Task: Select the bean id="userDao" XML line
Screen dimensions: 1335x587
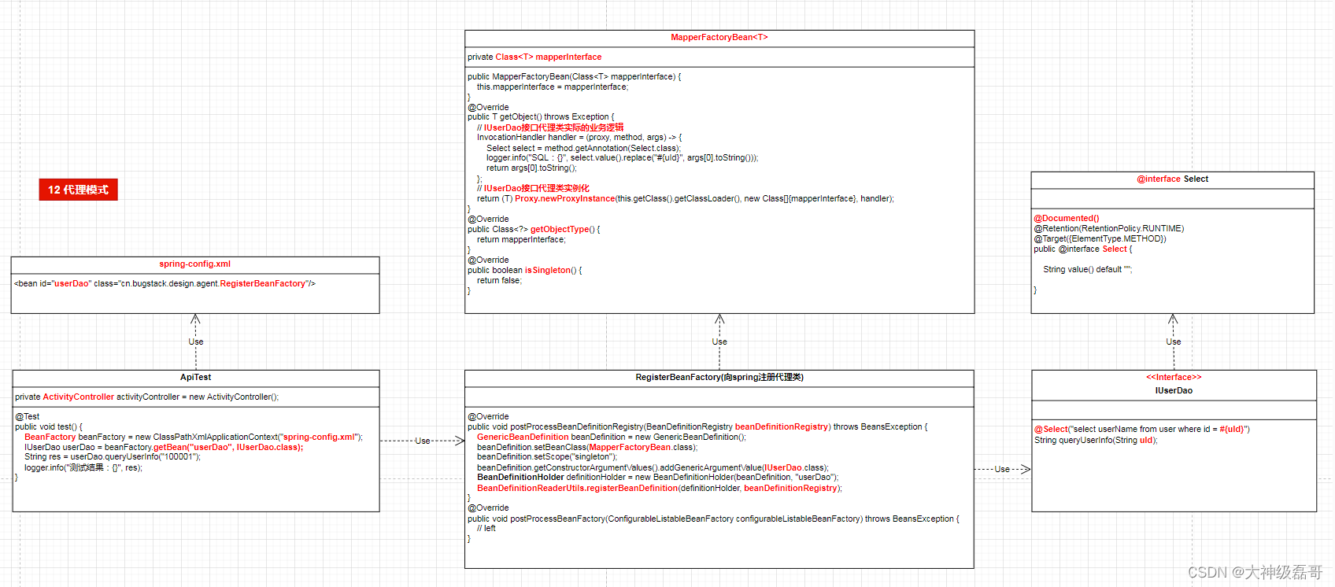Action: point(165,284)
